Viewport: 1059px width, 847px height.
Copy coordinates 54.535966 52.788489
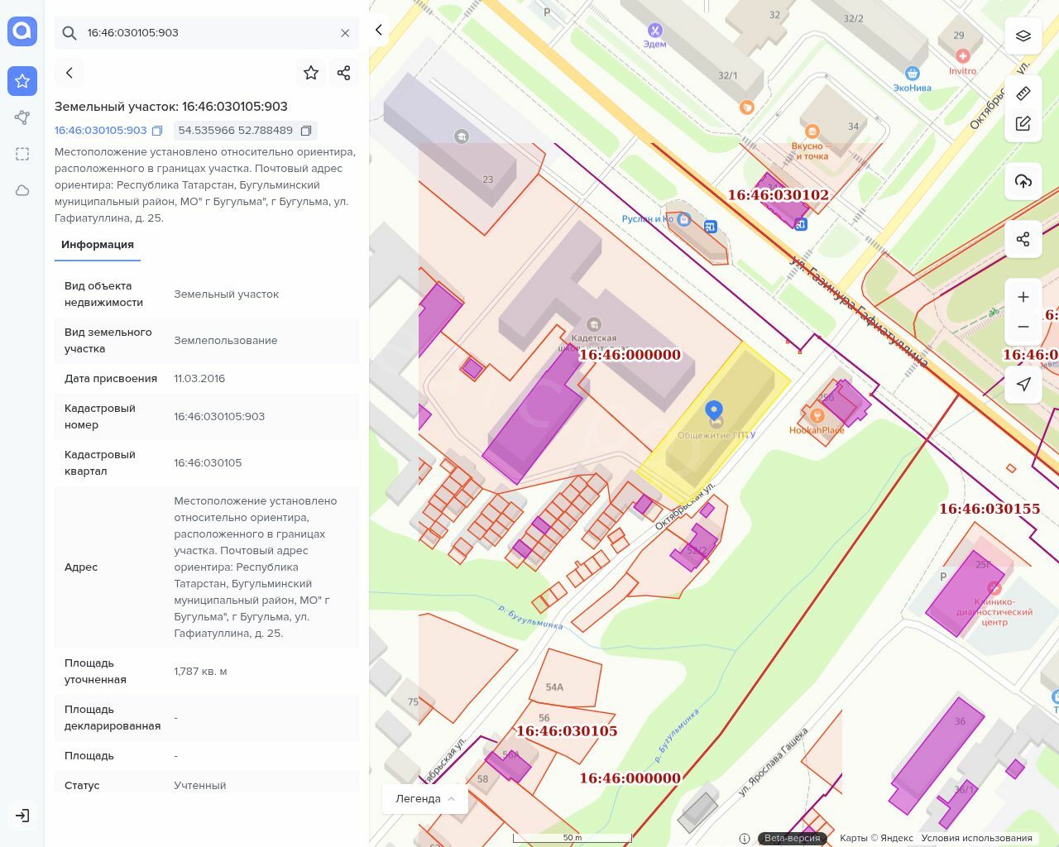[x=306, y=131]
